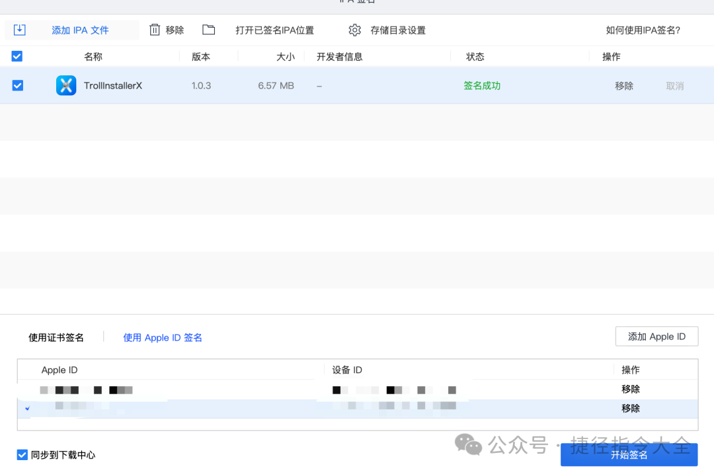The image size is (714, 474).
Task: Click the 添加 Apple ID button
Action: pos(656,336)
